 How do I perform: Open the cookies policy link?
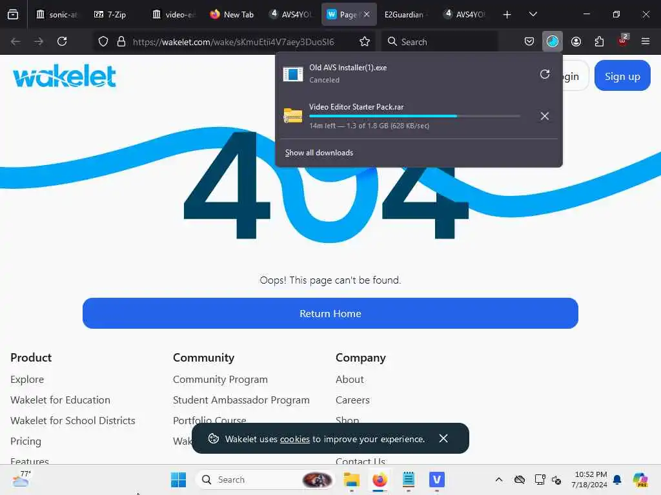tap(294, 438)
